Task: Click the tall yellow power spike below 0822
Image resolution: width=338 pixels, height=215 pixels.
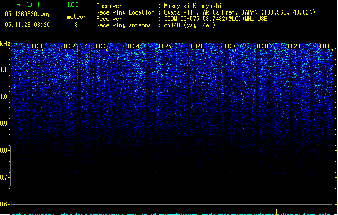Action: (x=76, y=210)
